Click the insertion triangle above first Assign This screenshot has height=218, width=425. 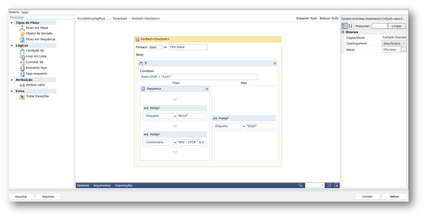(175, 100)
